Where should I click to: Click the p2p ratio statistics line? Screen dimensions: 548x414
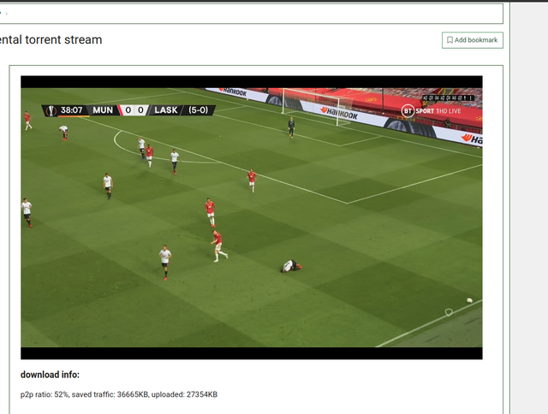(x=119, y=394)
